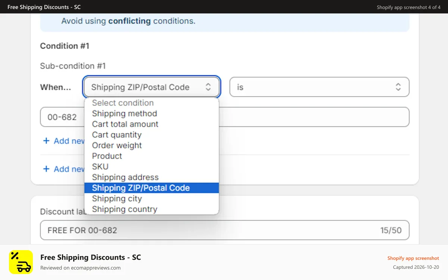The height and width of the screenshot is (280, 448).
Task: Click the yellow Free Shipping Discounts app icon
Action: pos(21,262)
